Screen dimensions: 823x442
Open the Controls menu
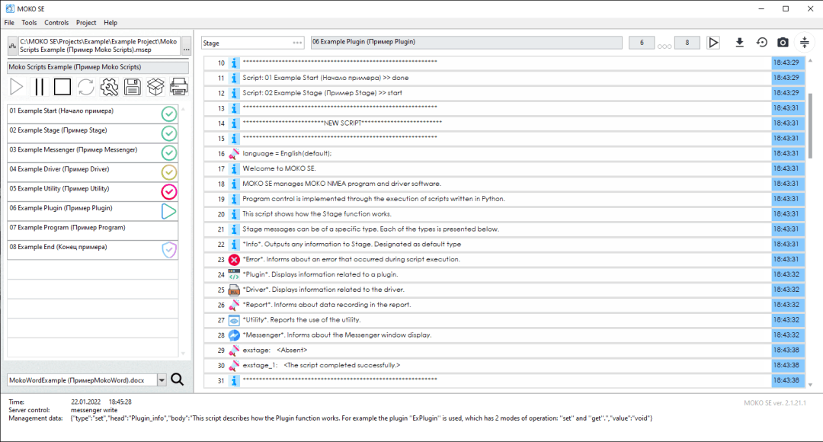click(56, 23)
